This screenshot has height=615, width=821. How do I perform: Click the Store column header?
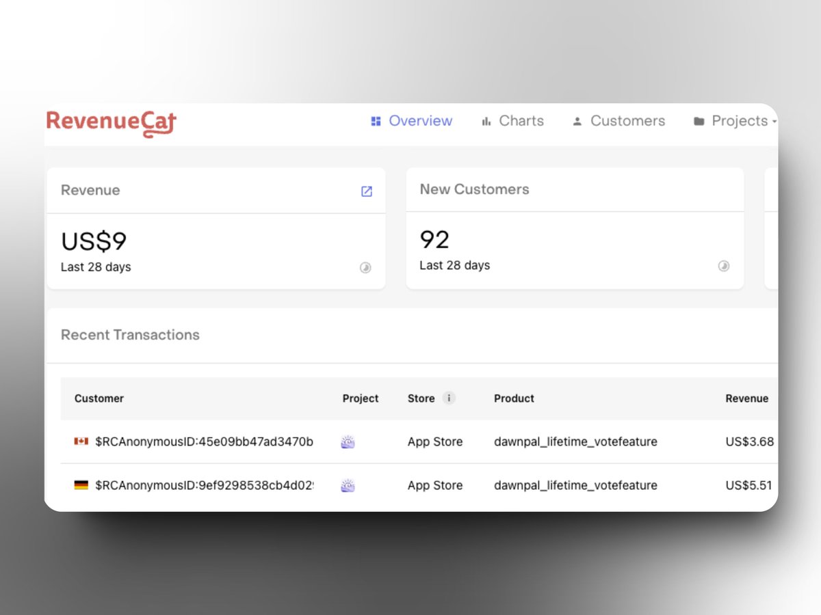tap(421, 398)
